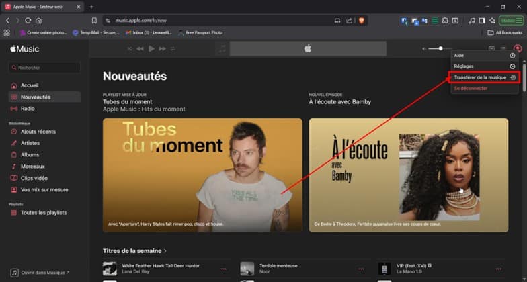Open the Create online photo bookmark
The width and height of the screenshot is (527, 282).
(x=44, y=32)
